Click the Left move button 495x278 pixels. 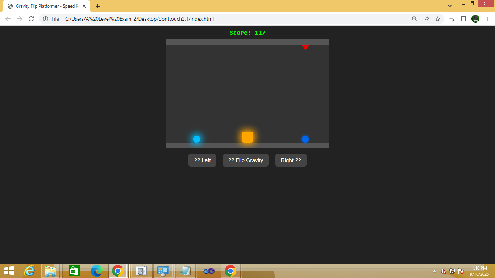[202, 160]
